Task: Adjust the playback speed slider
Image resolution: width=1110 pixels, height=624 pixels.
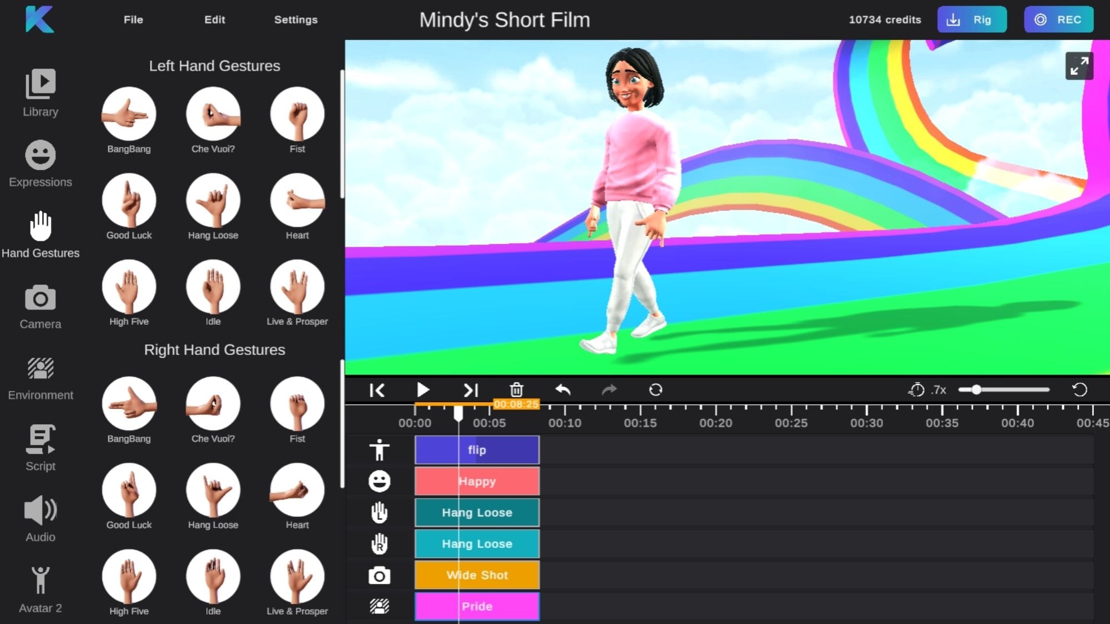Action: pyautogui.click(x=976, y=390)
